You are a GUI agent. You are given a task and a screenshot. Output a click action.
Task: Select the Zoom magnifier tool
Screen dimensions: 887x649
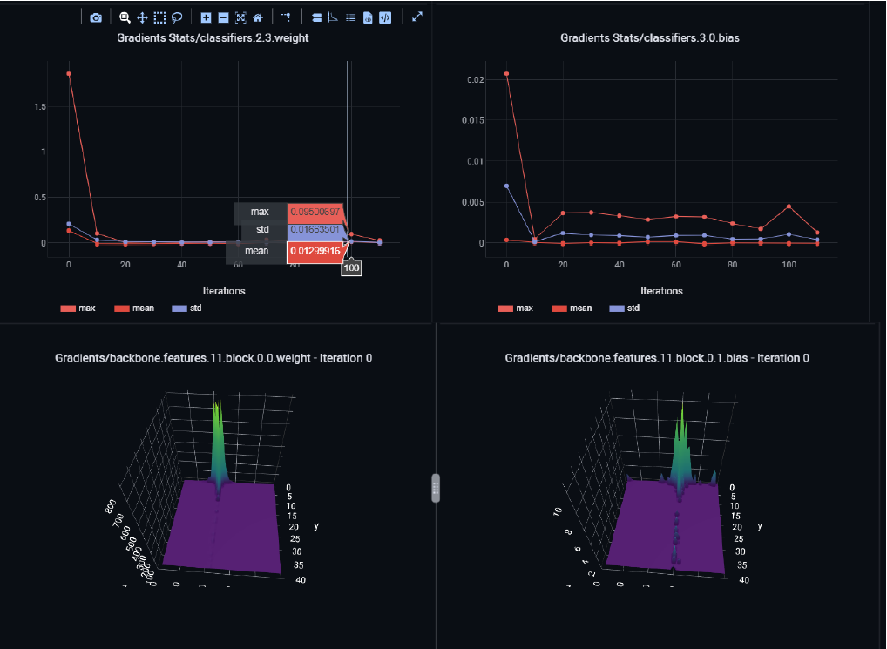[x=125, y=17]
